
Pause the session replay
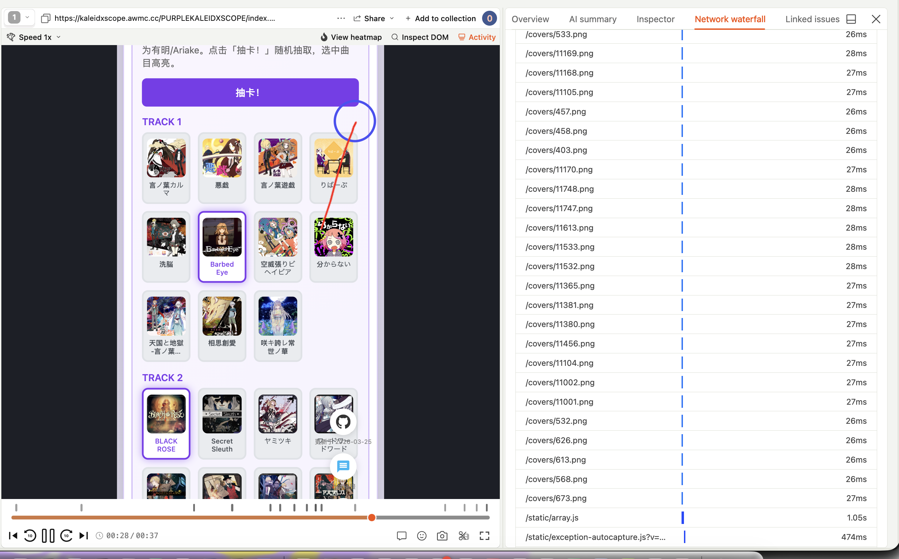(48, 536)
